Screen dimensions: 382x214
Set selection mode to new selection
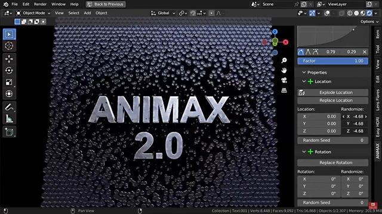[17, 22]
